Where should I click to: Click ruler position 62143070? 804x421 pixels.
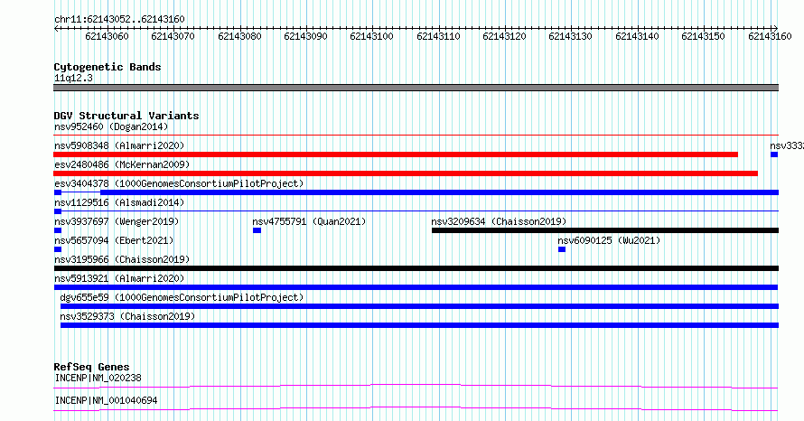coord(173,36)
